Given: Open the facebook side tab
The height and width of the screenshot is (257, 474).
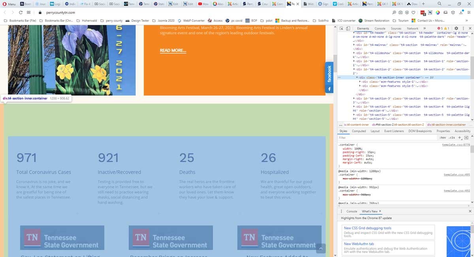Looking at the screenshot, I should (329, 78).
